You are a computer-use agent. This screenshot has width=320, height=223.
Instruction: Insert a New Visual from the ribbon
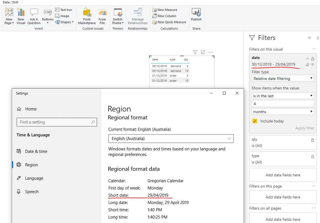21,16
